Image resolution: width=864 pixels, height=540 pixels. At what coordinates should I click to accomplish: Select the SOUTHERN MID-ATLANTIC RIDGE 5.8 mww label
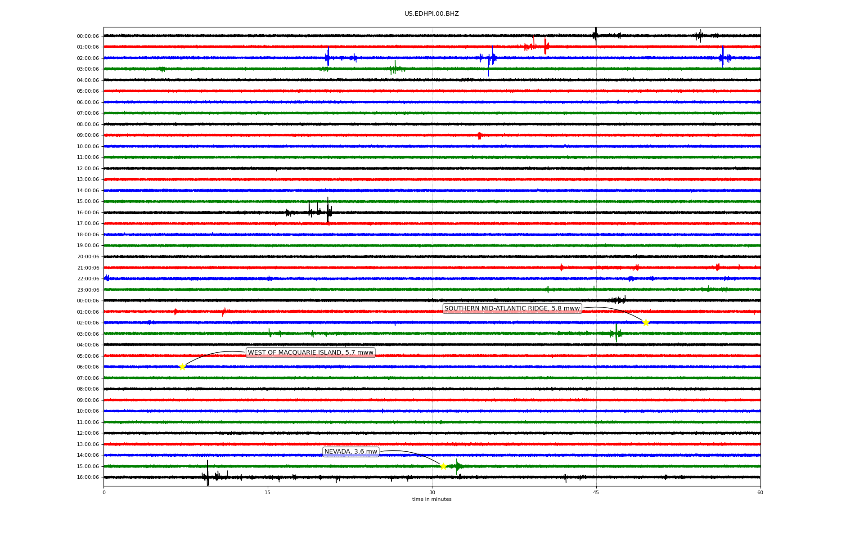pyautogui.click(x=512, y=309)
